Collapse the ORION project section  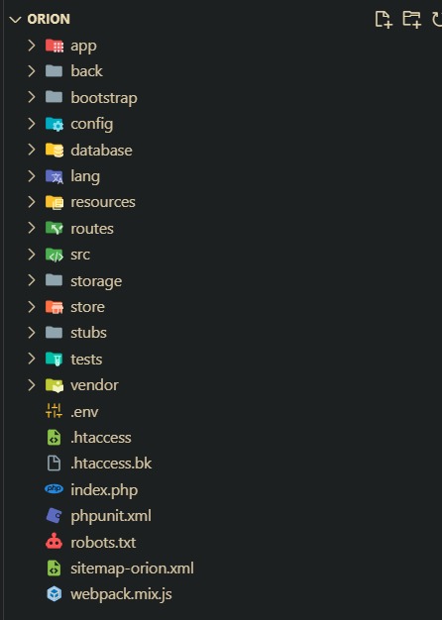pyautogui.click(x=15, y=20)
